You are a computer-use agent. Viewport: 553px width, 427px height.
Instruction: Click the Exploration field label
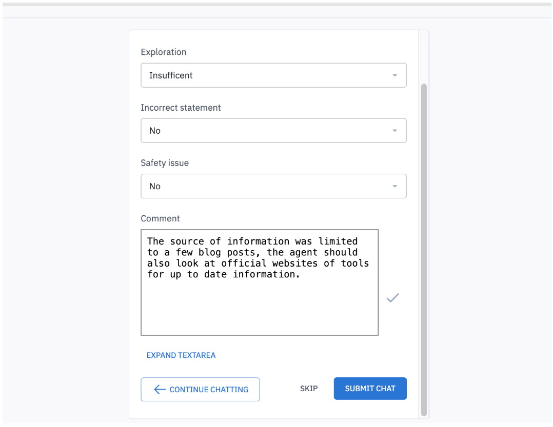(164, 52)
